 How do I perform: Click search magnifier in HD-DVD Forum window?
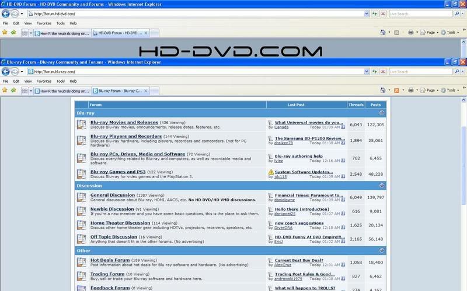coord(457,13)
